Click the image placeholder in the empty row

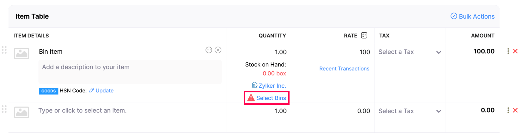[x=22, y=112]
